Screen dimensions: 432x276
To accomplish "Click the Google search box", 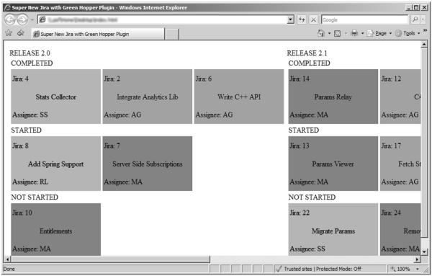I will point(364,20).
